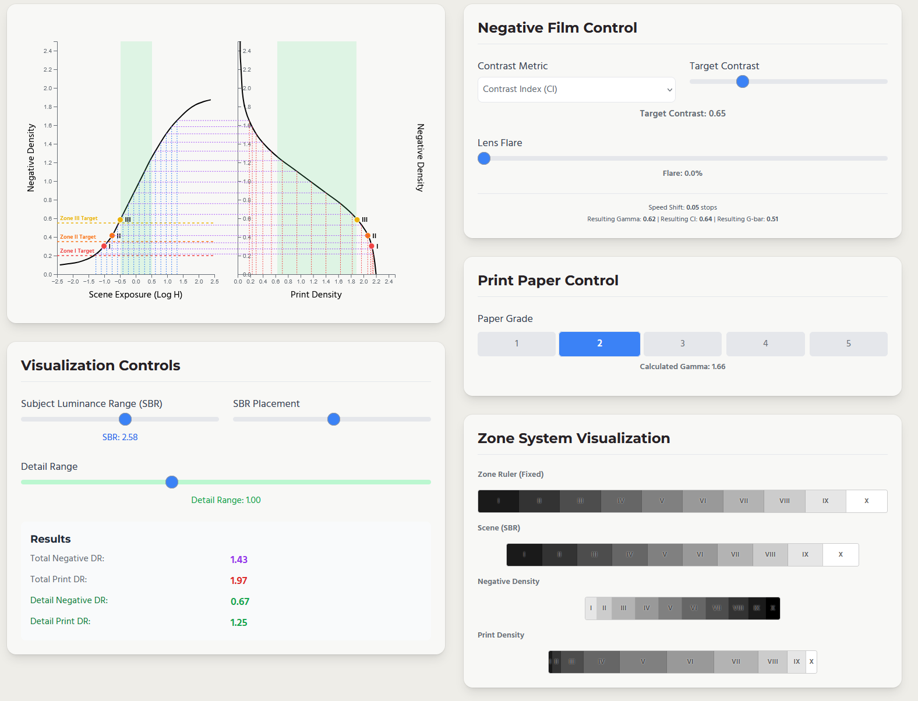The image size is (918, 701).
Task: Click the red Zone I point on print curve
Action: (x=372, y=246)
